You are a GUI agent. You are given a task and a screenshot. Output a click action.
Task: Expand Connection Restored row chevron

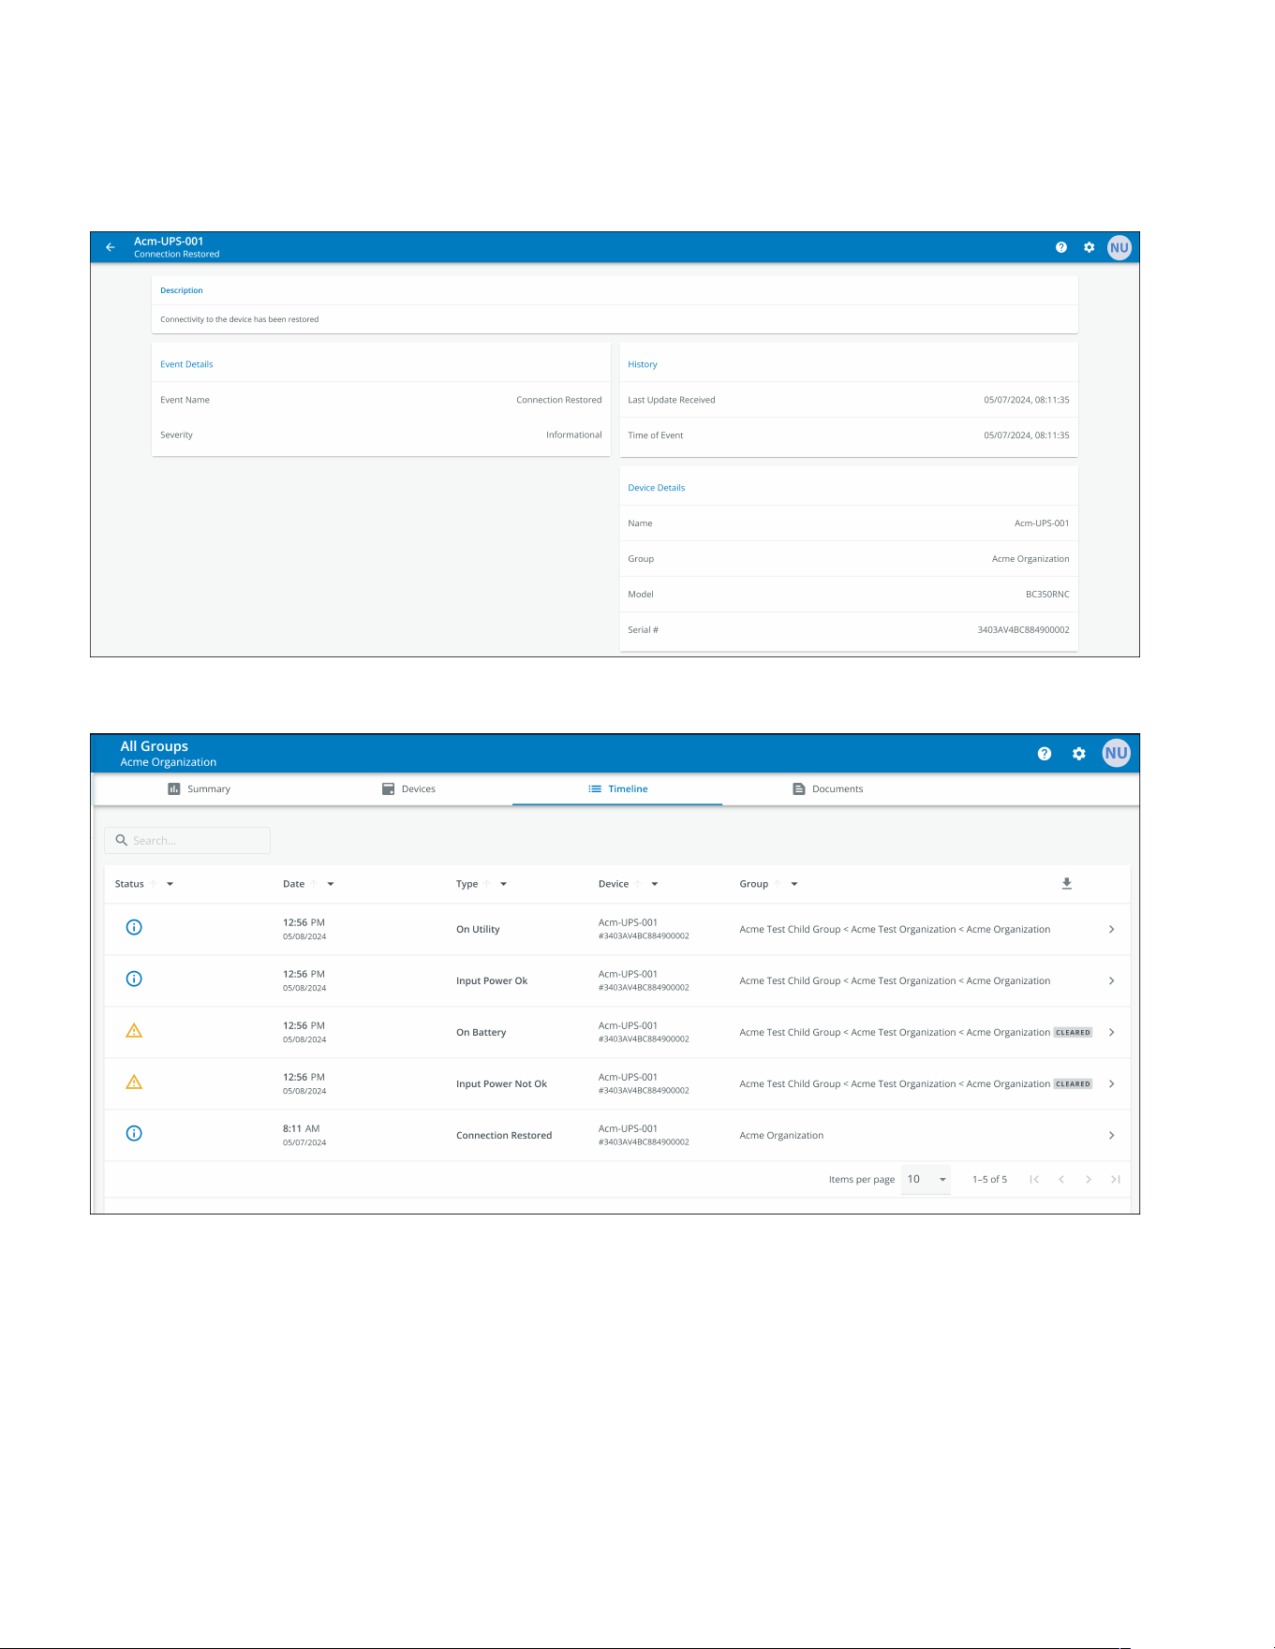tap(1112, 1135)
